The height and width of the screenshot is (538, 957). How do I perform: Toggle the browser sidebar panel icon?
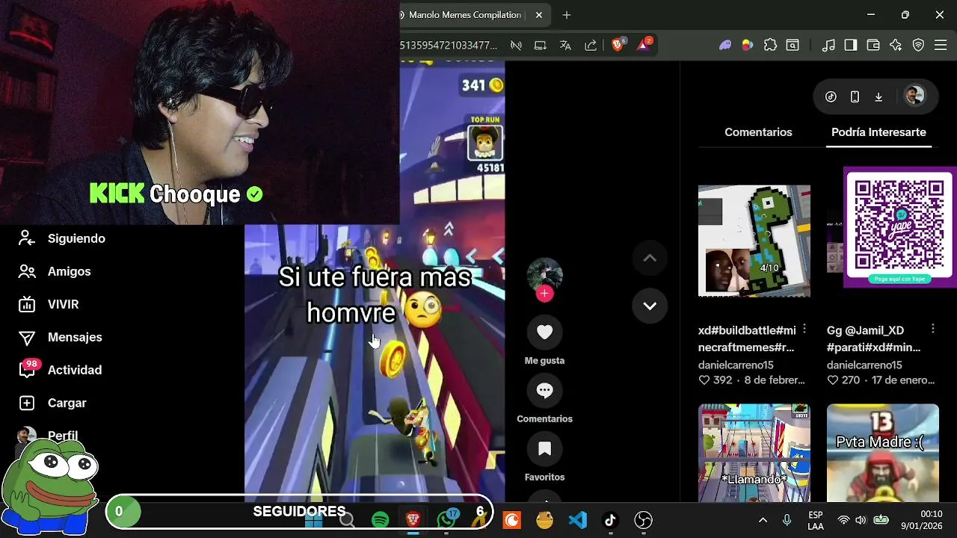coord(850,46)
